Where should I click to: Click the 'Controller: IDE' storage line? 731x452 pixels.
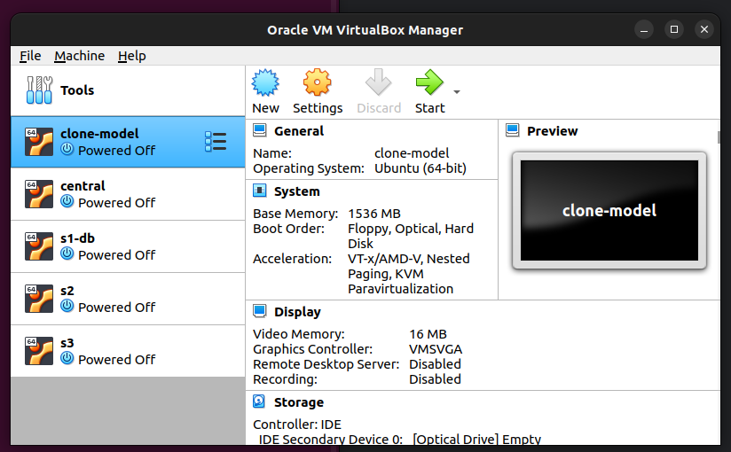click(x=297, y=425)
